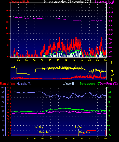Click the 1010 barometer scale value
The image size is (119, 142).
click(x=110, y=26)
